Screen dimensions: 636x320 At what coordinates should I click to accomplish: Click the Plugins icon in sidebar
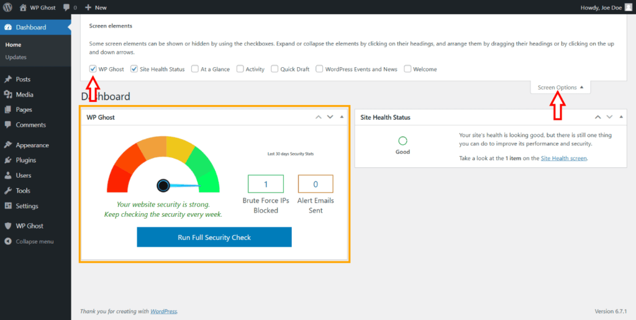(x=8, y=160)
